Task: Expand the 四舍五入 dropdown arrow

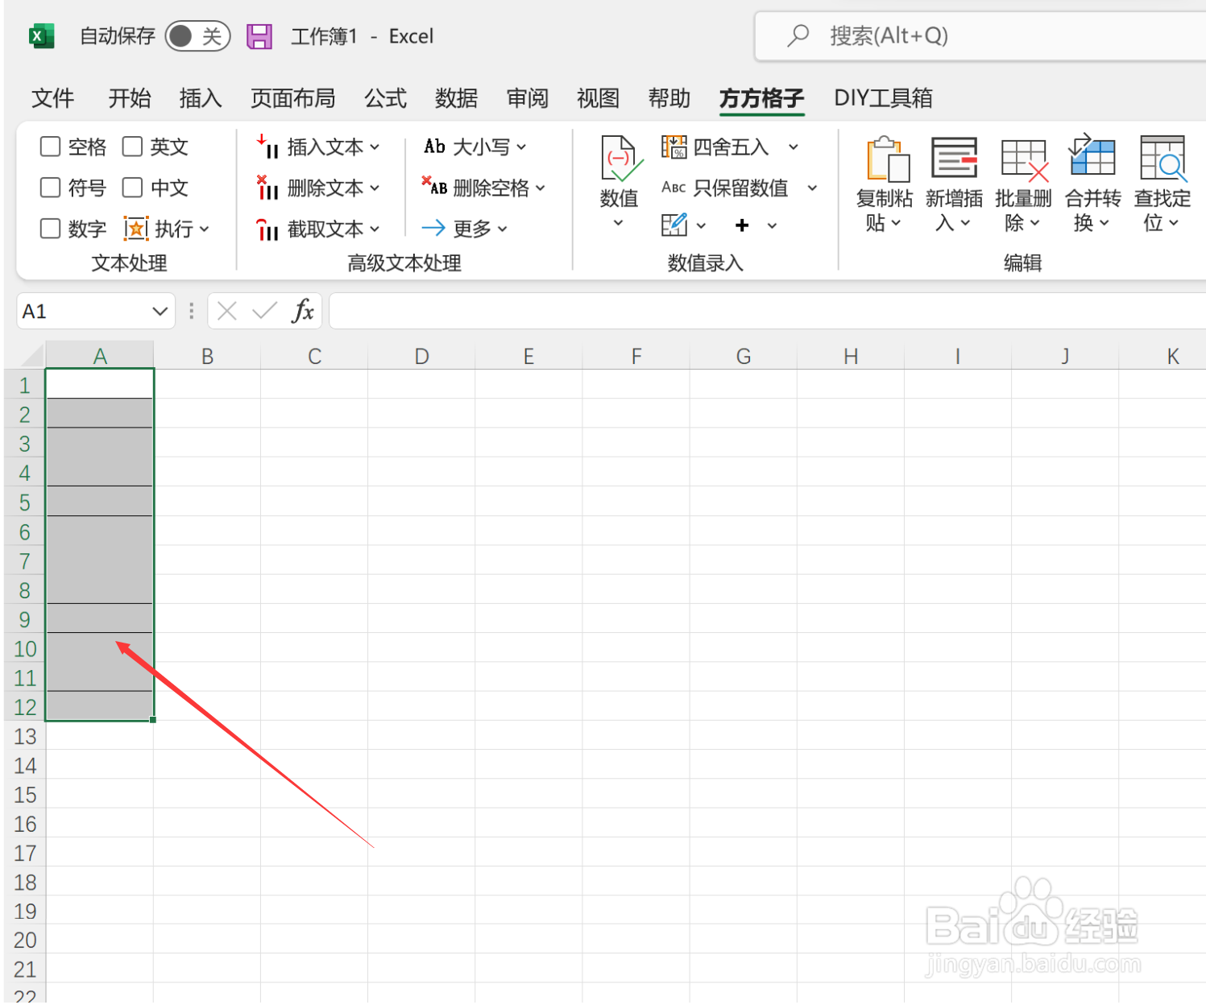Action: tap(794, 147)
